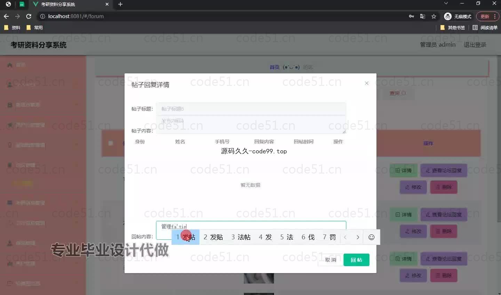Choose IME candidate 3 法帖
The height and width of the screenshot is (295, 501).
[x=241, y=237]
